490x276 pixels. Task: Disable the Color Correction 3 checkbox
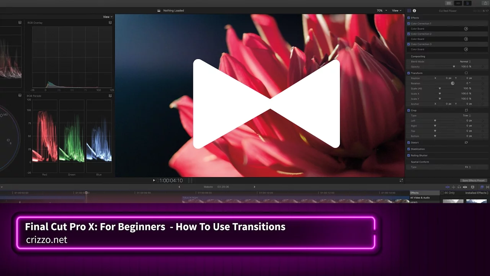(408, 44)
